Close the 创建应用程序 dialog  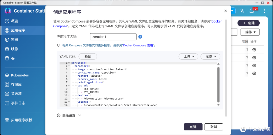(x=225, y=11)
